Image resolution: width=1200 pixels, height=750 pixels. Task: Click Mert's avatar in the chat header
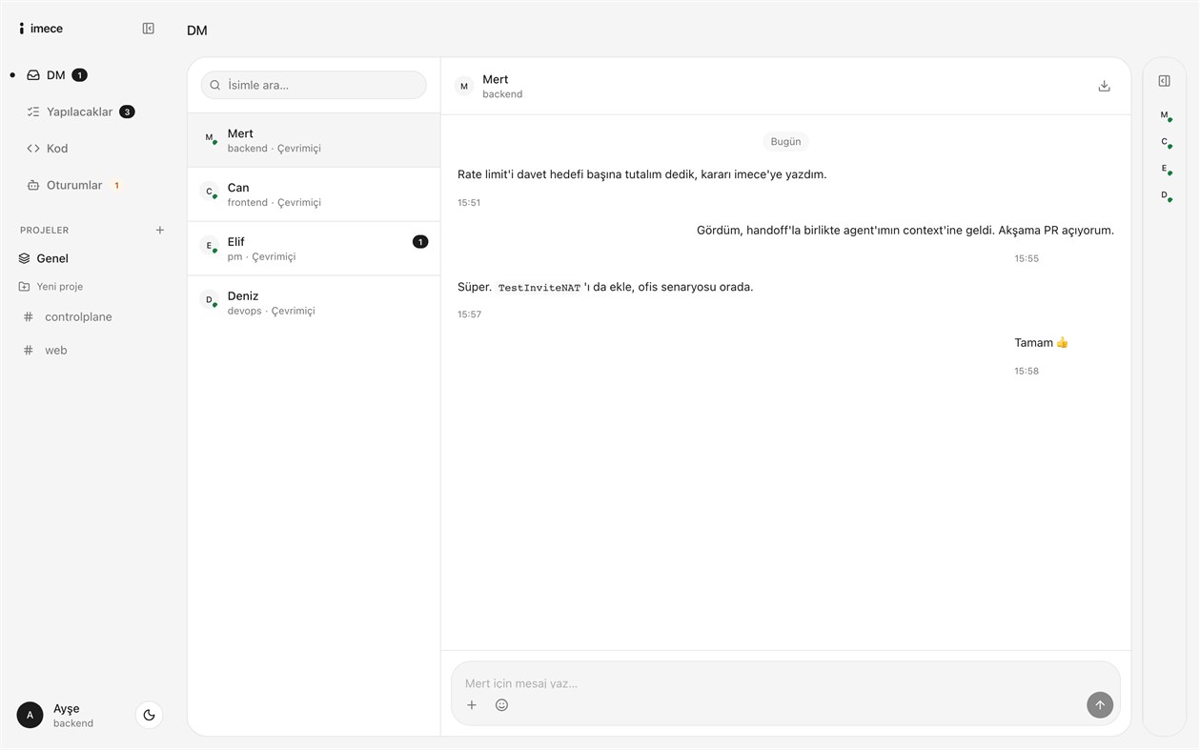[x=464, y=87]
